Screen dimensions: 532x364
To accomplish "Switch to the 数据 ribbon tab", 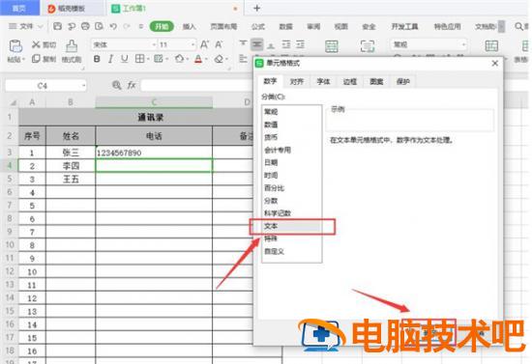I will tap(285, 26).
